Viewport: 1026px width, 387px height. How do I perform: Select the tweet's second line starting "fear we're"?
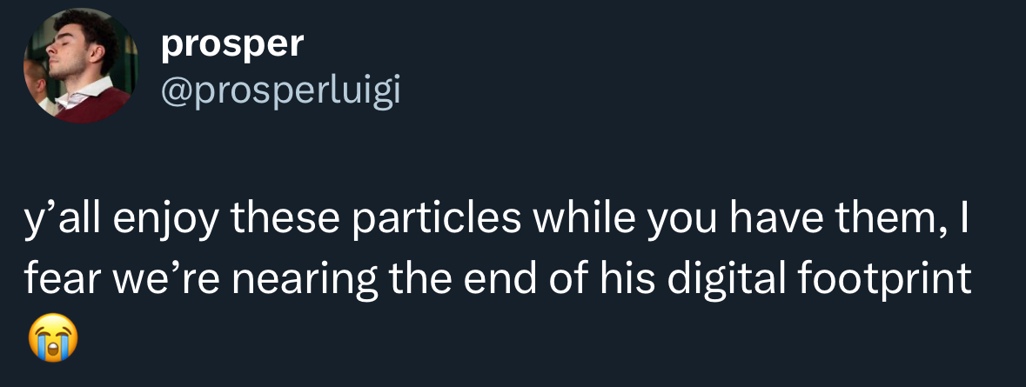(x=498, y=279)
